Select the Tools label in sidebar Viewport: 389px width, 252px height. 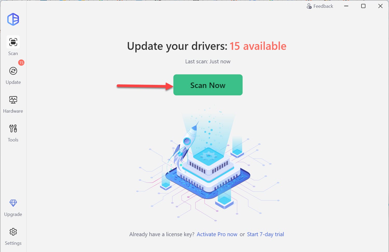click(x=13, y=140)
